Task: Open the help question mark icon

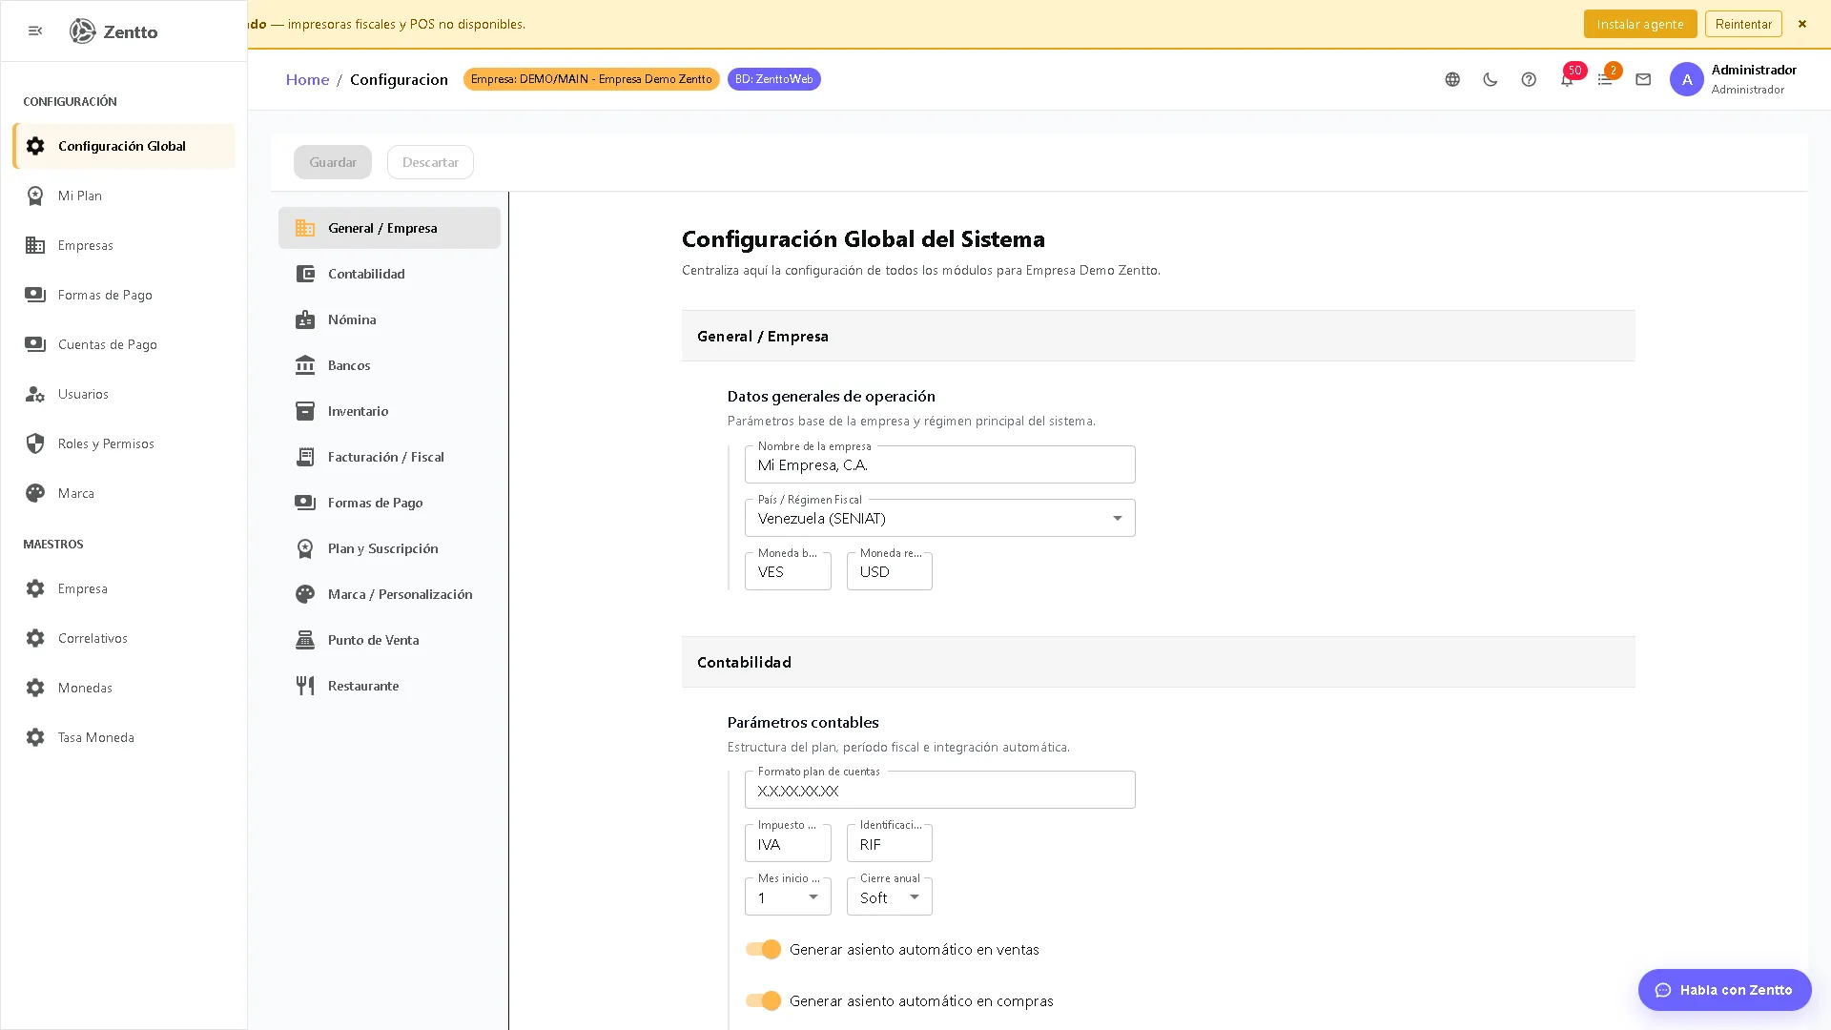Action: pos(1529,79)
